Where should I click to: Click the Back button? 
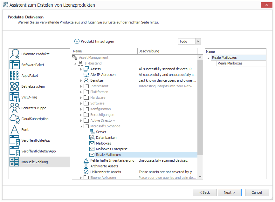pos(204,192)
